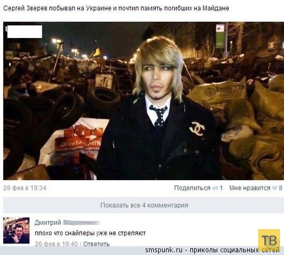Click Мне нравится to like post

[x=250, y=188]
